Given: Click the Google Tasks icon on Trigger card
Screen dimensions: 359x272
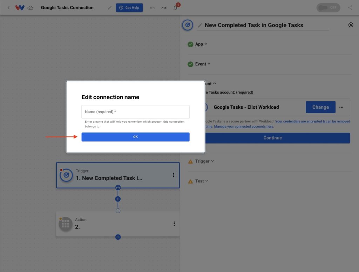Looking at the screenshot, I should click(x=66, y=175).
